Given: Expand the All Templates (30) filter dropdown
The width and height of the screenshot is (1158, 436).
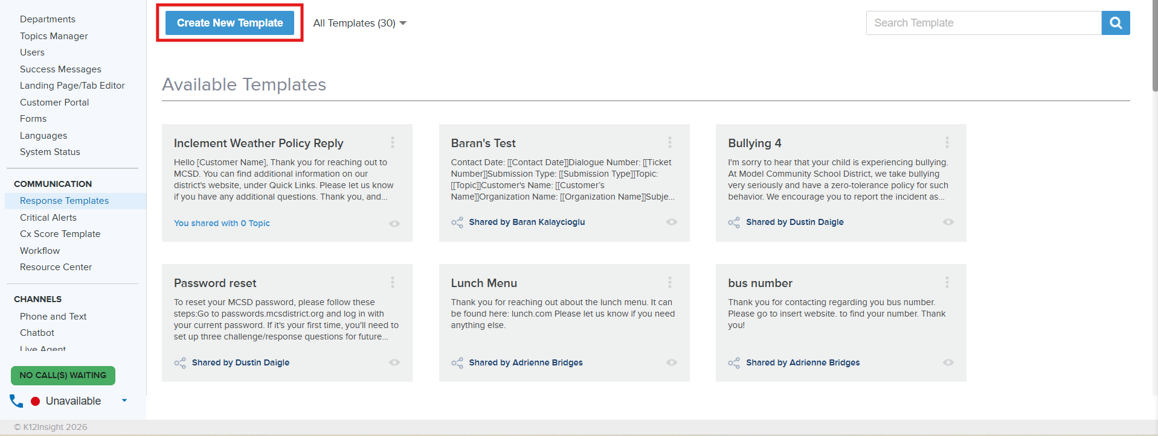Looking at the screenshot, I should tap(359, 23).
